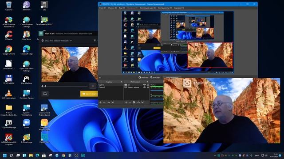Click the blur value field in XSplit VCam

(93, 86)
